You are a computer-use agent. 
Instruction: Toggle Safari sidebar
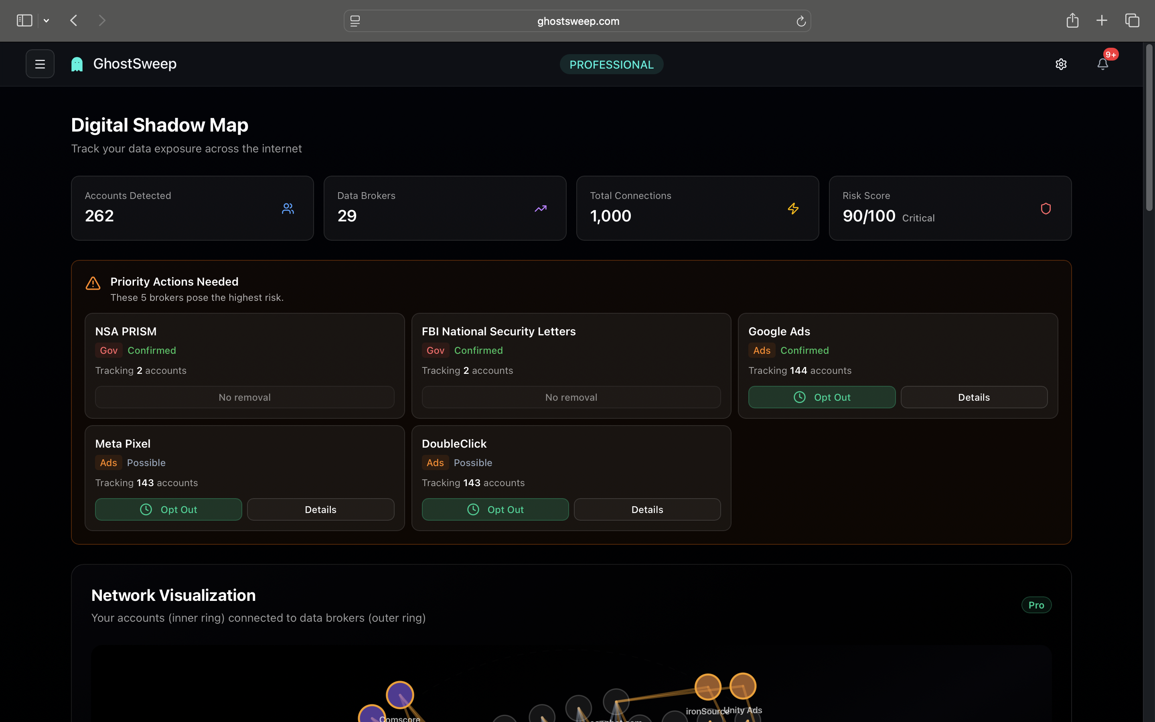pyautogui.click(x=24, y=20)
